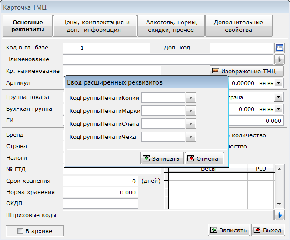Open dropdown next to 0.000 не вы value
This screenshot has width=290, height=240.
click(x=279, y=109)
